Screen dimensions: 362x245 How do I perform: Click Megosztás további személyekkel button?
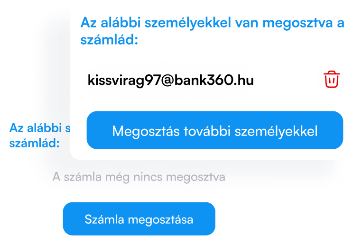pyautogui.click(x=215, y=130)
